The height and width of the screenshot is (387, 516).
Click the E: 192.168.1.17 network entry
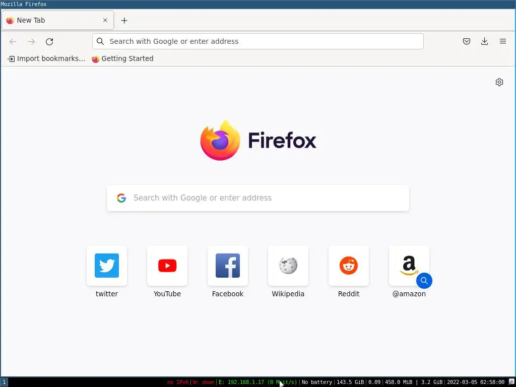click(x=257, y=382)
